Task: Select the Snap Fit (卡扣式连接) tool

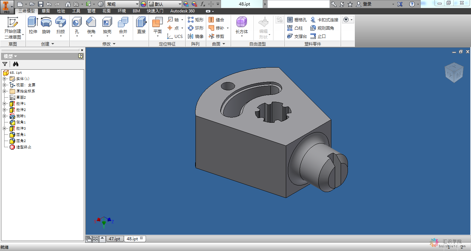Action: (324, 20)
